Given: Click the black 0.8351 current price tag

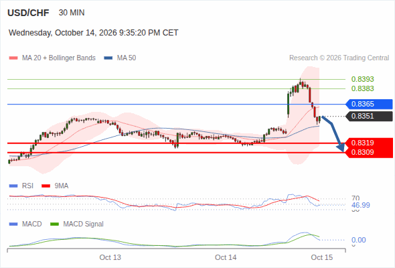Looking at the screenshot, I should 369,116.
